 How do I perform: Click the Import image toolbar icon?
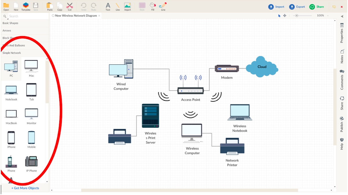pos(127,6)
